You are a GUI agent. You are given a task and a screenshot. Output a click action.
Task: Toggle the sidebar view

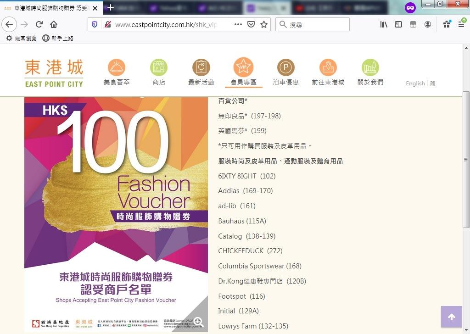click(x=398, y=24)
